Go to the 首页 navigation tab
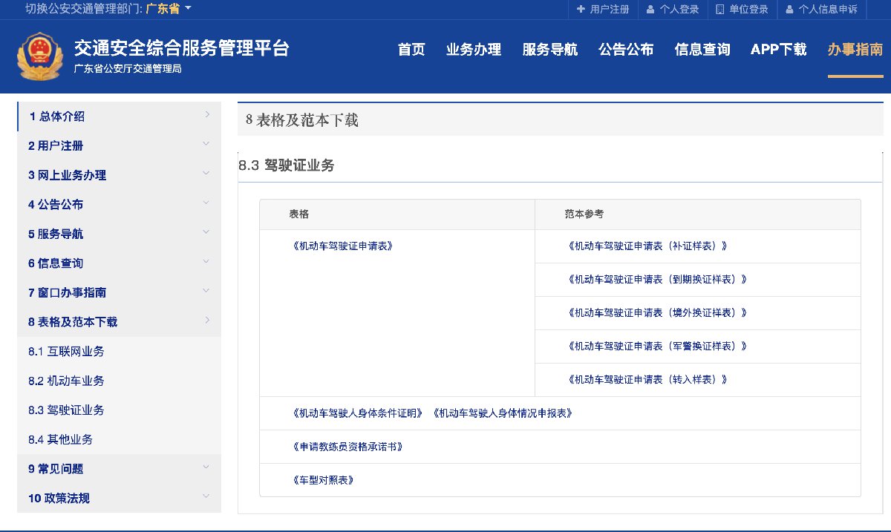 (x=411, y=50)
